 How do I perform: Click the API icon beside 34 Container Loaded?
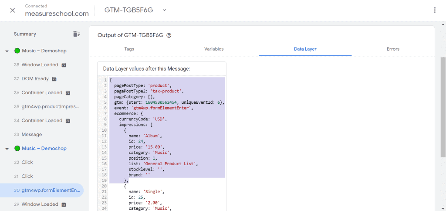68,121
